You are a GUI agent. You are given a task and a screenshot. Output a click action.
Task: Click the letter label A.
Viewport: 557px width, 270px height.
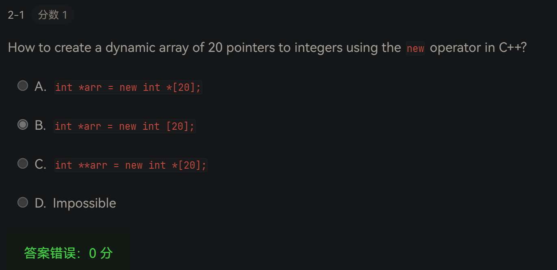click(40, 86)
